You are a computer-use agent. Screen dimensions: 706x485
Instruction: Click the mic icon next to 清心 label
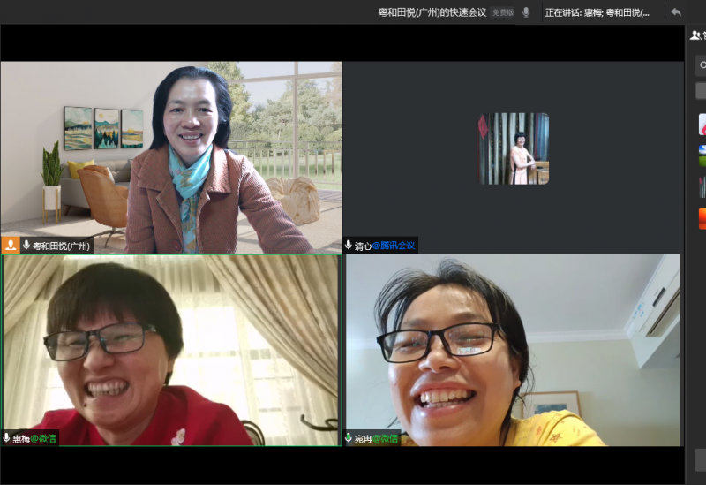tap(349, 246)
